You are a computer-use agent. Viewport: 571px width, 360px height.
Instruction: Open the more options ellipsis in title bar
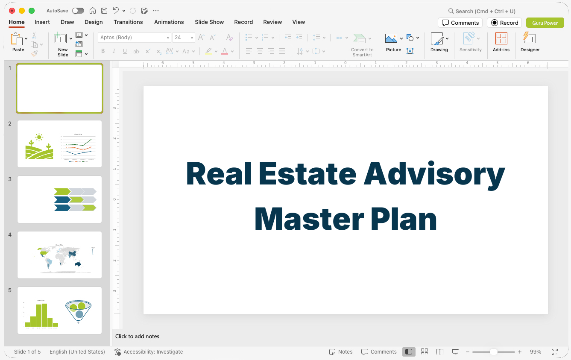156,11
